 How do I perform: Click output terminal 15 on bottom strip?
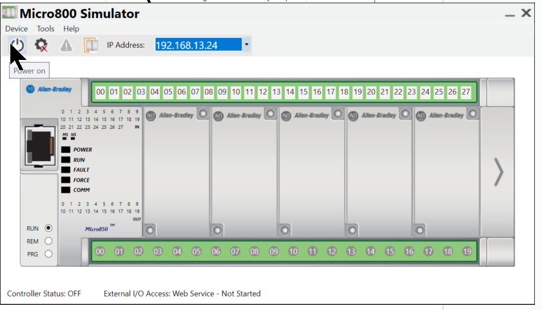coord(389,251)
